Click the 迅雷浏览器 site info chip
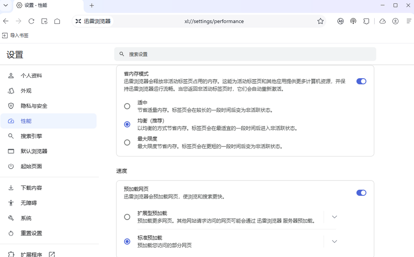414x257 pixels. coord(93,21)
